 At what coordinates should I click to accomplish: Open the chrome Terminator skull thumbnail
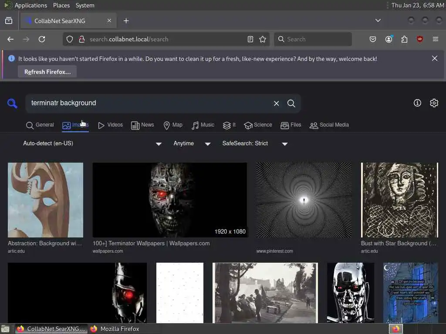[351, 293]
